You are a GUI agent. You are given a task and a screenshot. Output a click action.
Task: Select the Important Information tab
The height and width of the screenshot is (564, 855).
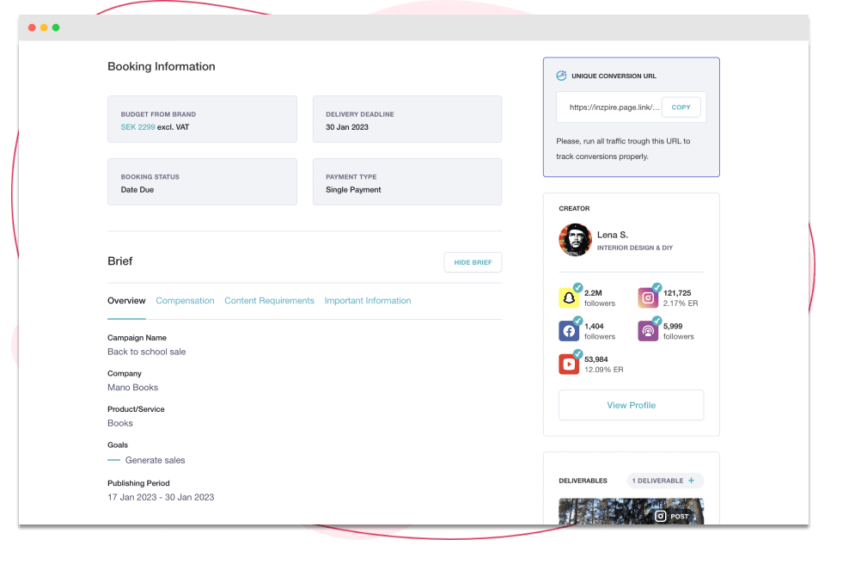click(x=368, y=301)
